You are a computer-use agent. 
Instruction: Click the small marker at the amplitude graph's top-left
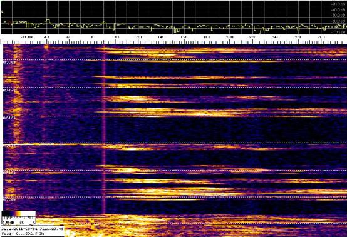coord(3,11)
